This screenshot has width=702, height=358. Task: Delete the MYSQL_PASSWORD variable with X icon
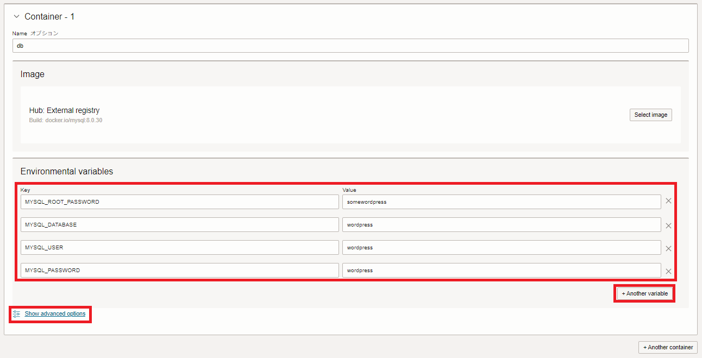click(x=668, y=271)
